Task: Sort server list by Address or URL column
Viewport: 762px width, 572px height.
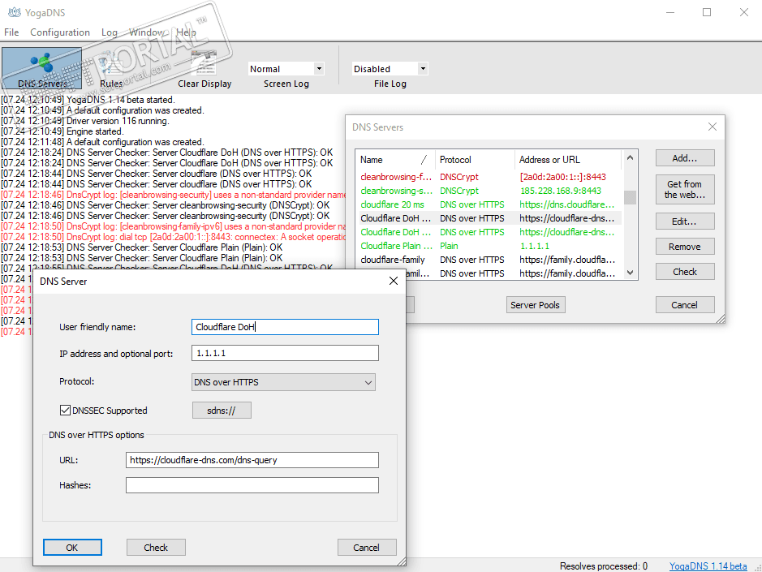Action: (567, 159)
